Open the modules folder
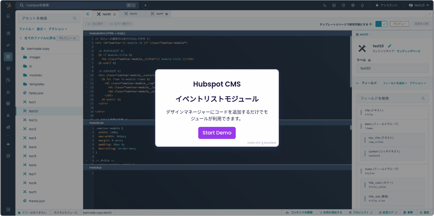The height and width of the screenshot is (216, 434). (33, 75)
